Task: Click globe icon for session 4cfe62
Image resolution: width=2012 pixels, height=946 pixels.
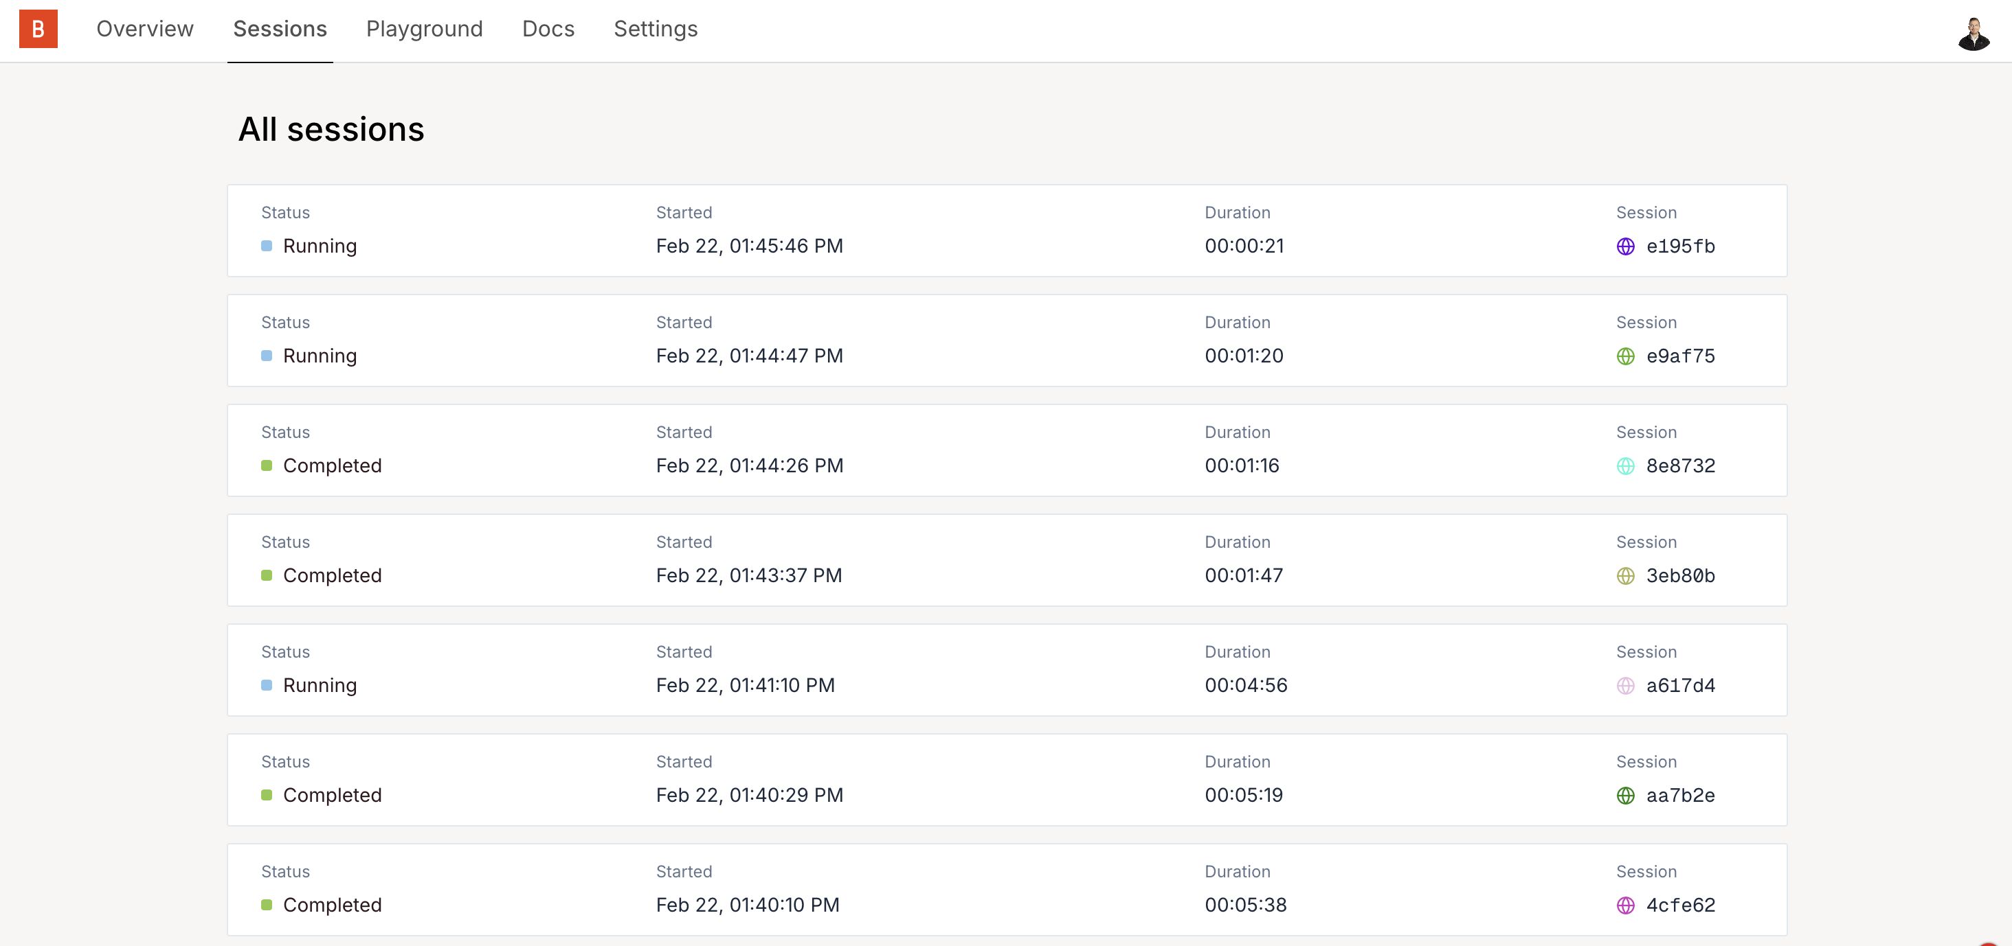Action: [1625, 905]
